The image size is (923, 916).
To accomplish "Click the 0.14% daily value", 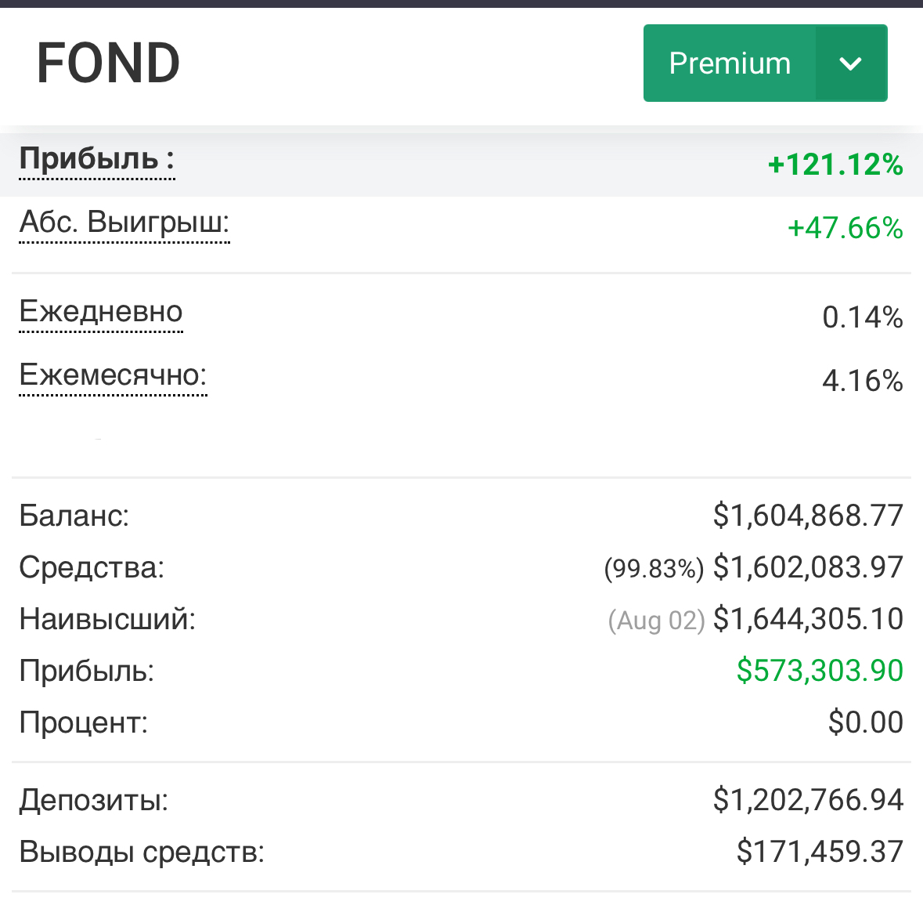I will 862,317.
